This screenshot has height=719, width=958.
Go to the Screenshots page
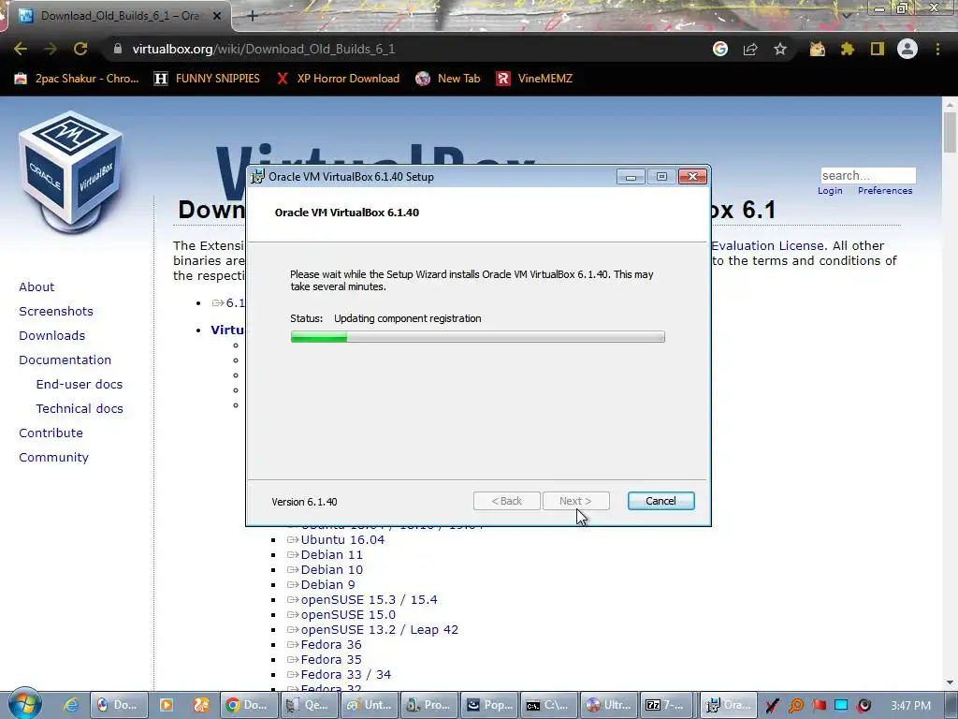(56, 311)
